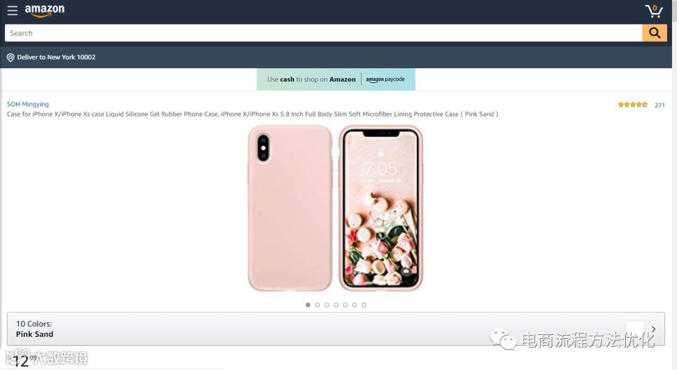677x370 pixels.
Task: Click into the Search field
Action: (323, 33)
